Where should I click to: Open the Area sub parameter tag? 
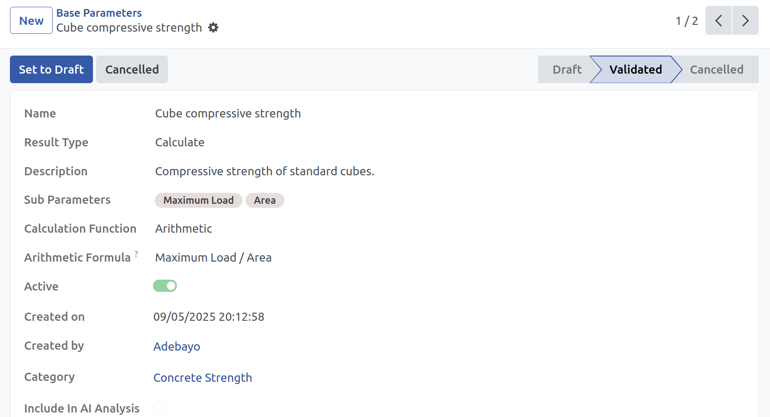click(x=264, y=200)
